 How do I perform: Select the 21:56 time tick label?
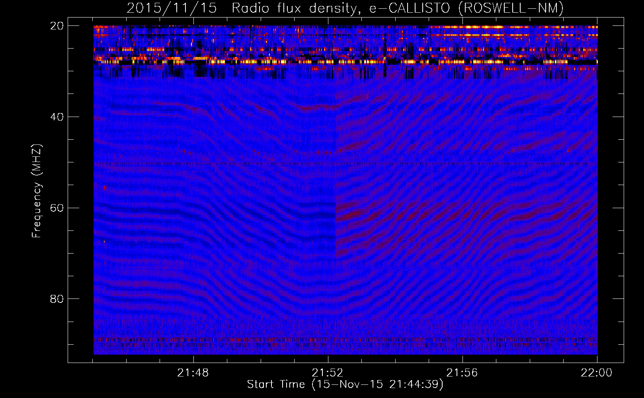pos(462,373)
